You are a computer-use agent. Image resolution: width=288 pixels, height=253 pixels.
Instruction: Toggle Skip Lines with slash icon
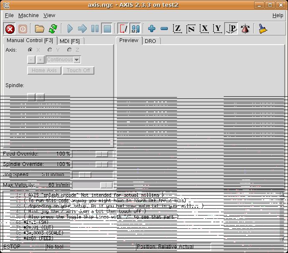[123, 29]
